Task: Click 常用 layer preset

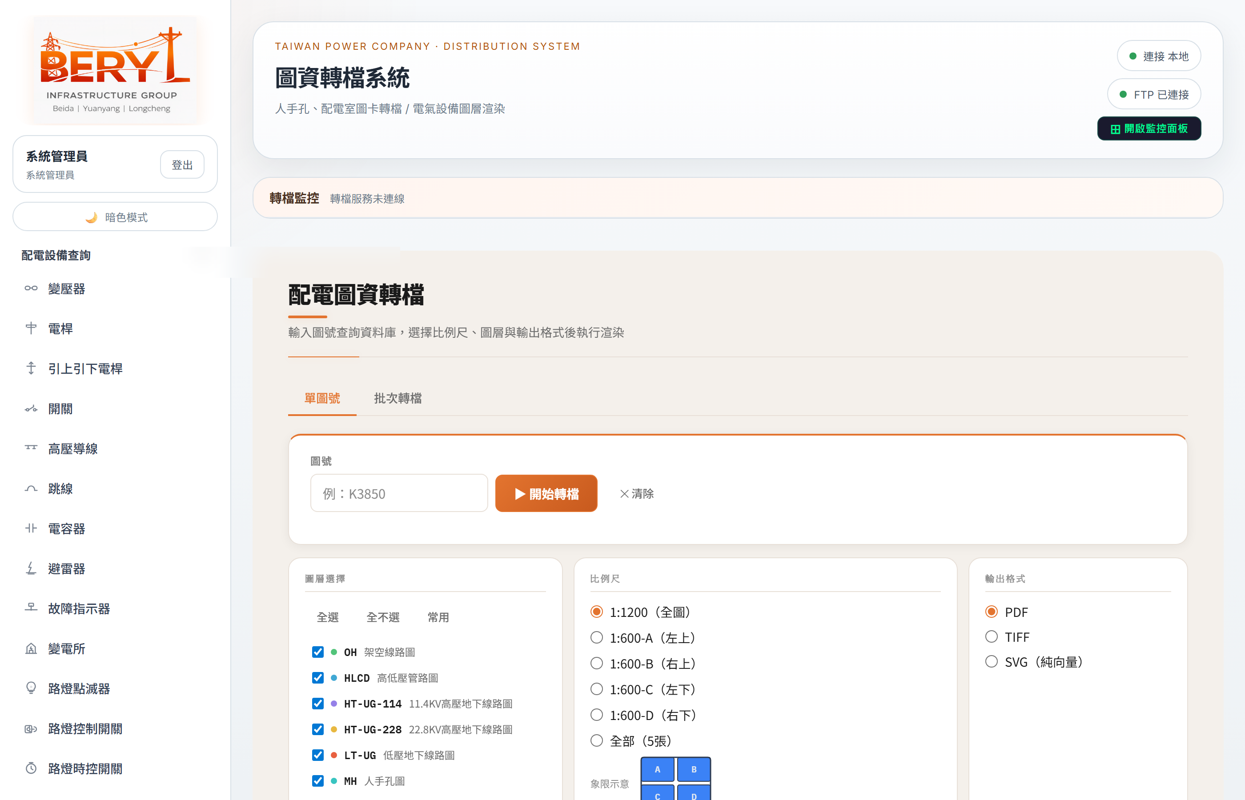Action: pyautogui.click(x=438, y=617)
